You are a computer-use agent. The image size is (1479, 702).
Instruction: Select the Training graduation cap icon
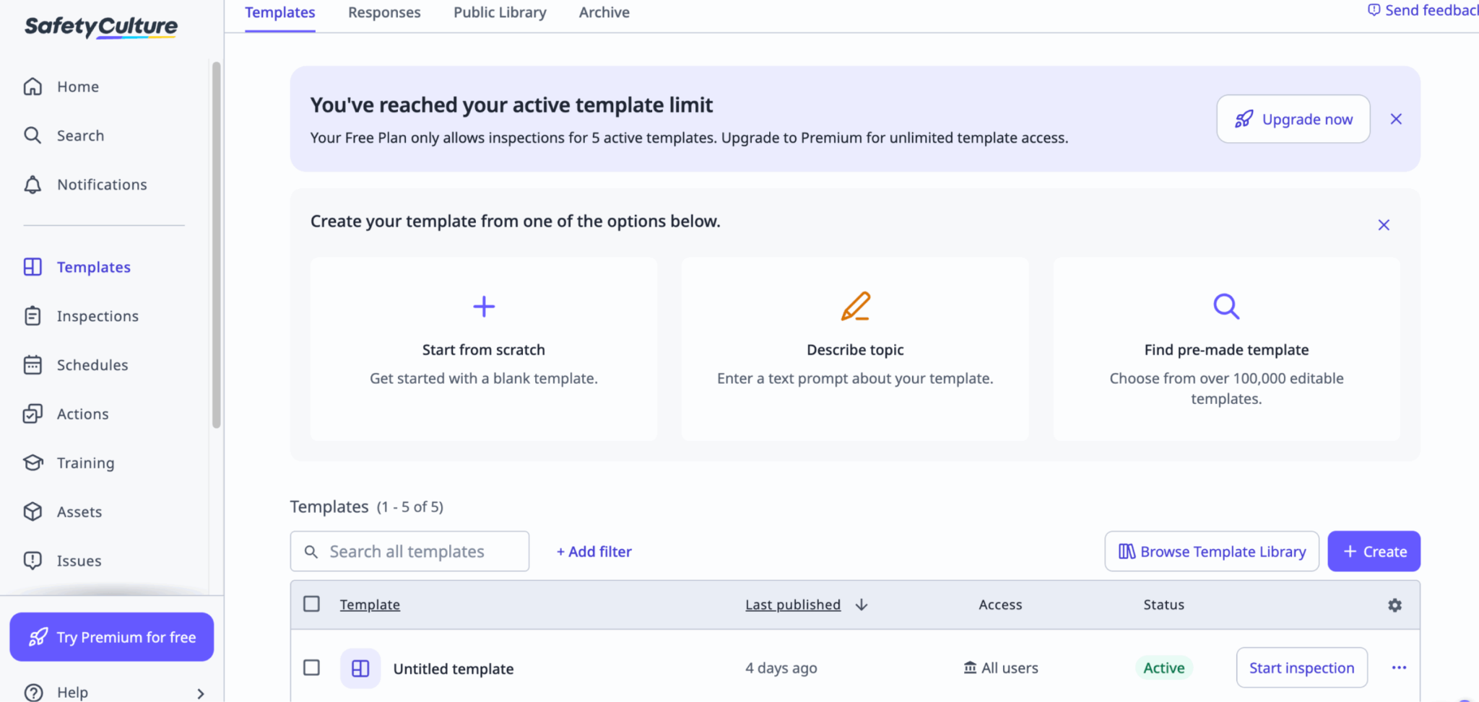coord(32,462)
